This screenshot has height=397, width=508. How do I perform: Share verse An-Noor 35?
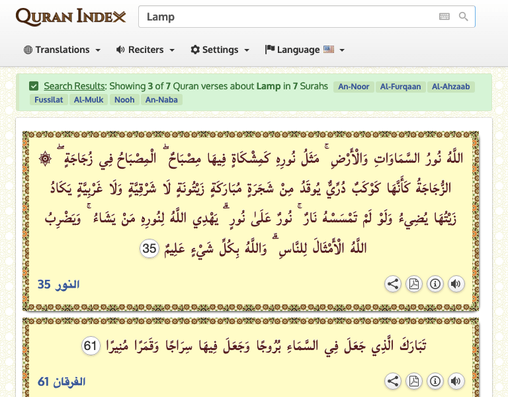tap(393, 285)
